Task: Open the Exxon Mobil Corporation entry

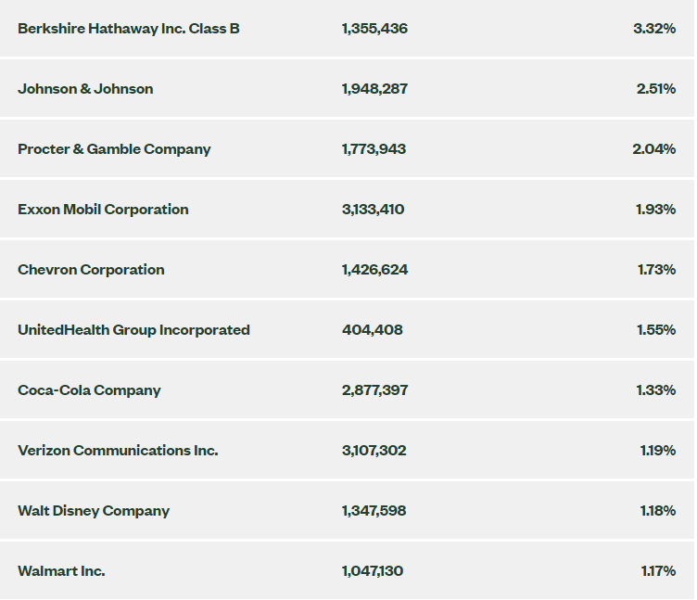Action: 103,210
